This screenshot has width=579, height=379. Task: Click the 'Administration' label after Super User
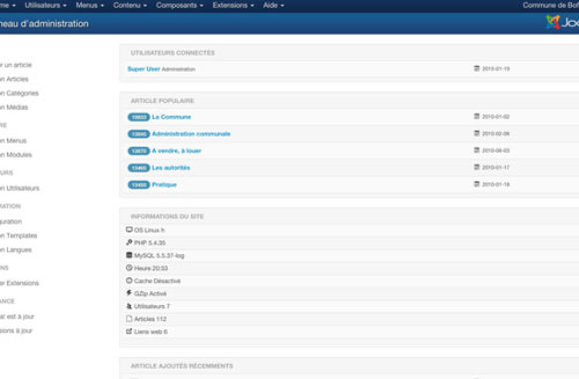click(x=179, y=70)
